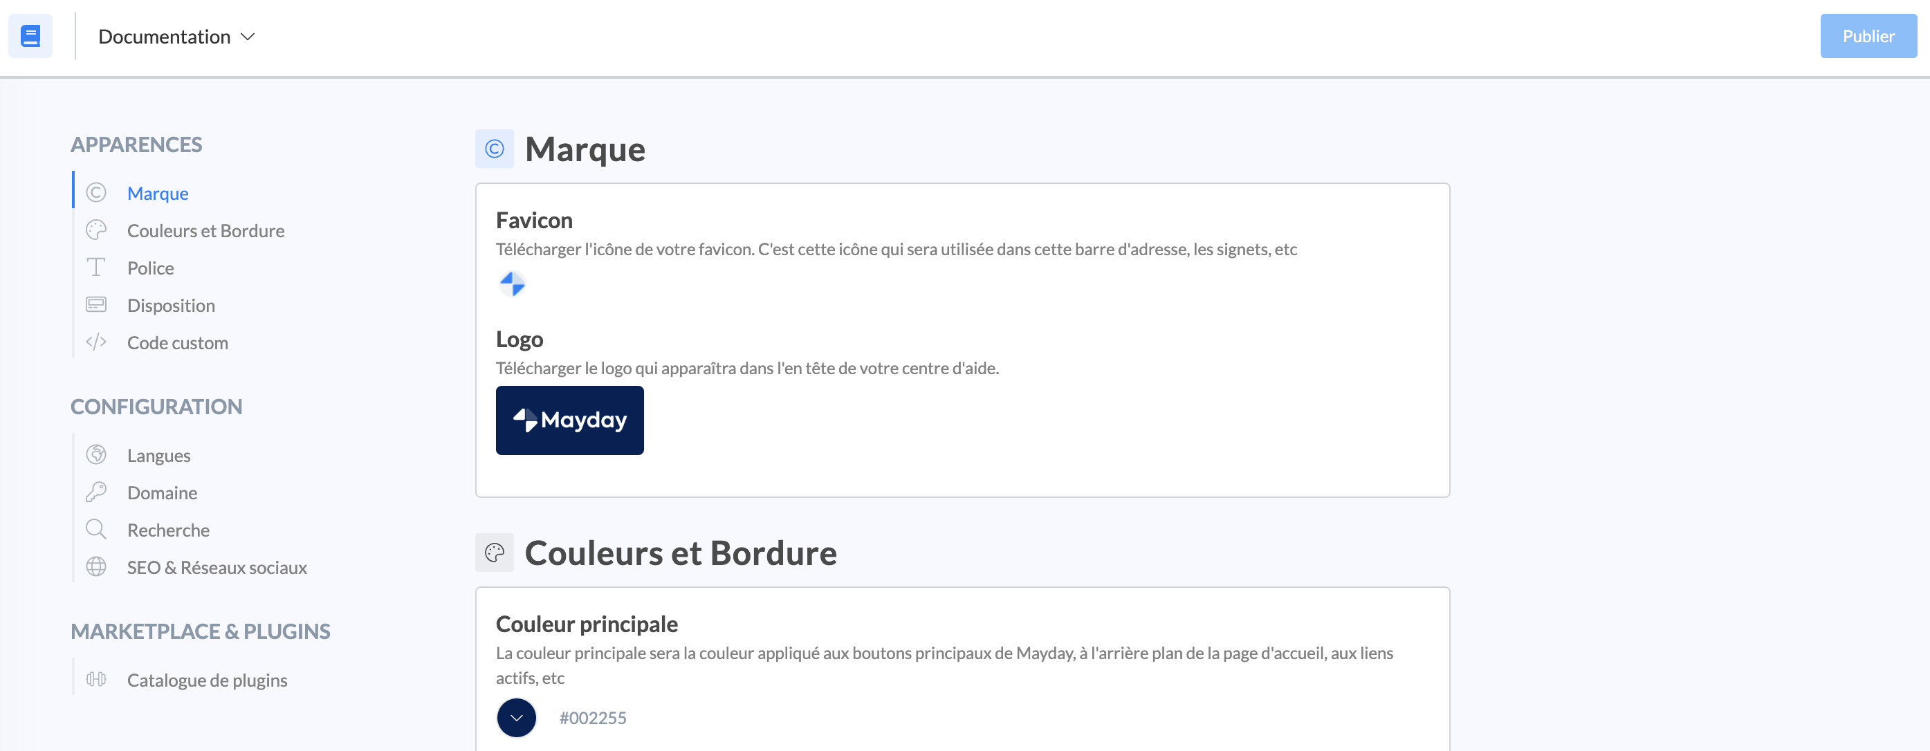Click the Favicon preview image

(x=513, y=284)
